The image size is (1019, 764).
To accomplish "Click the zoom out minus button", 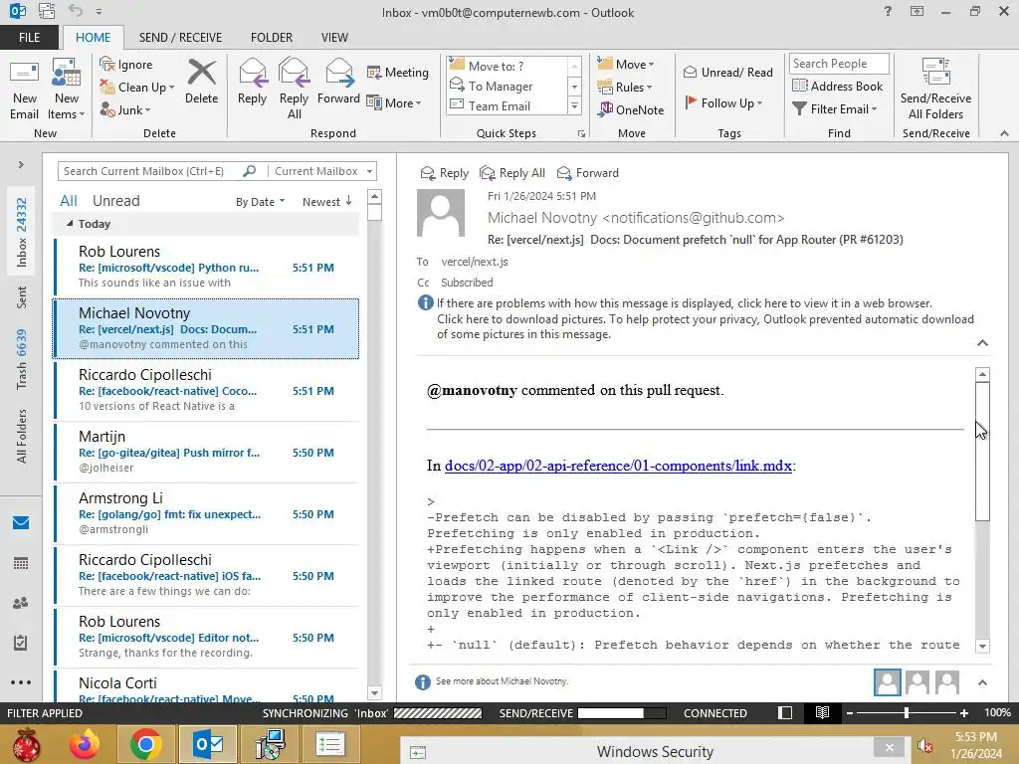I will pyautogui.click(x=850, y=712).
